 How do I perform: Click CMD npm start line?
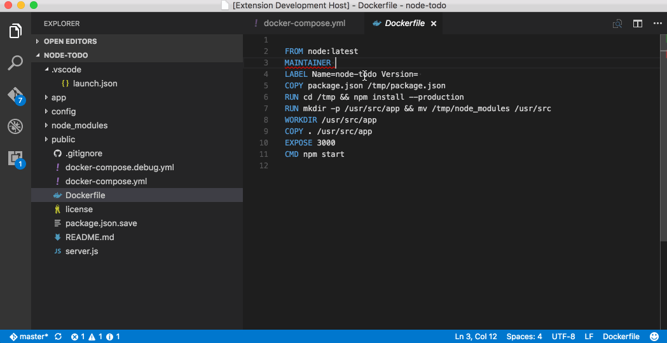tap(315, 154)
